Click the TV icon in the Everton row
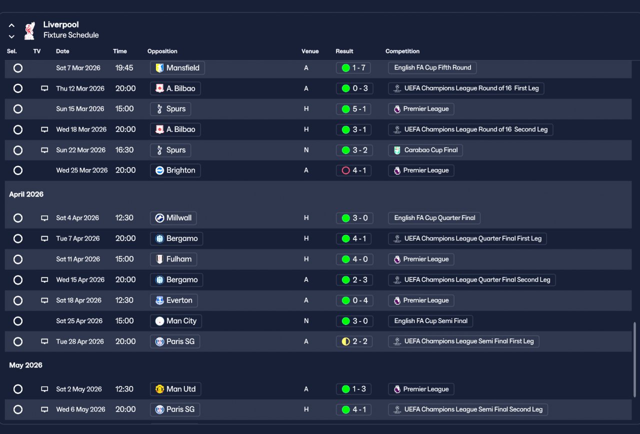 click(44, 300)
